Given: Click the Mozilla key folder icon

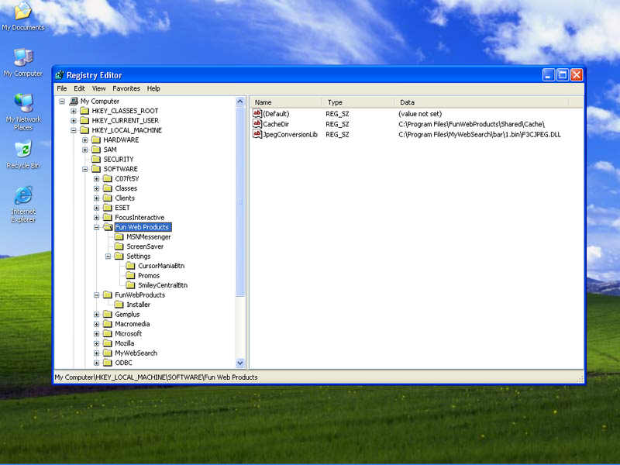Looking at the screenshot, I should [x=108, y=343].
